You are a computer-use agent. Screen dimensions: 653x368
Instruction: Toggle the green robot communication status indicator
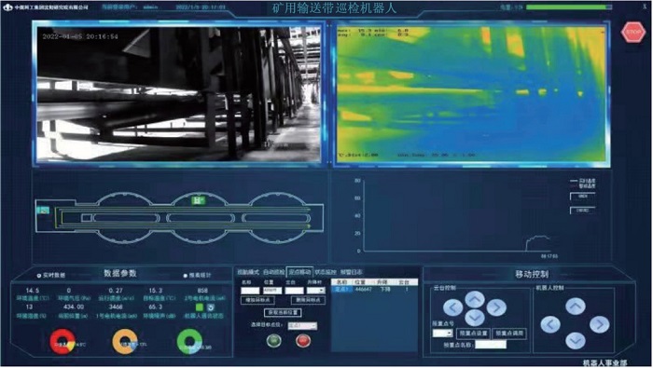coord(200,307)
